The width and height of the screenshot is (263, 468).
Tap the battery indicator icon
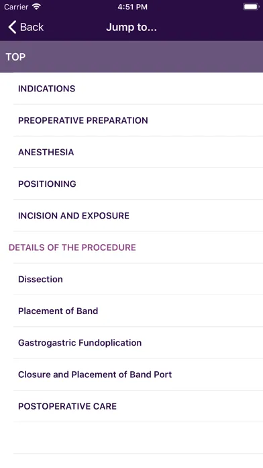[x=251, y=7]
